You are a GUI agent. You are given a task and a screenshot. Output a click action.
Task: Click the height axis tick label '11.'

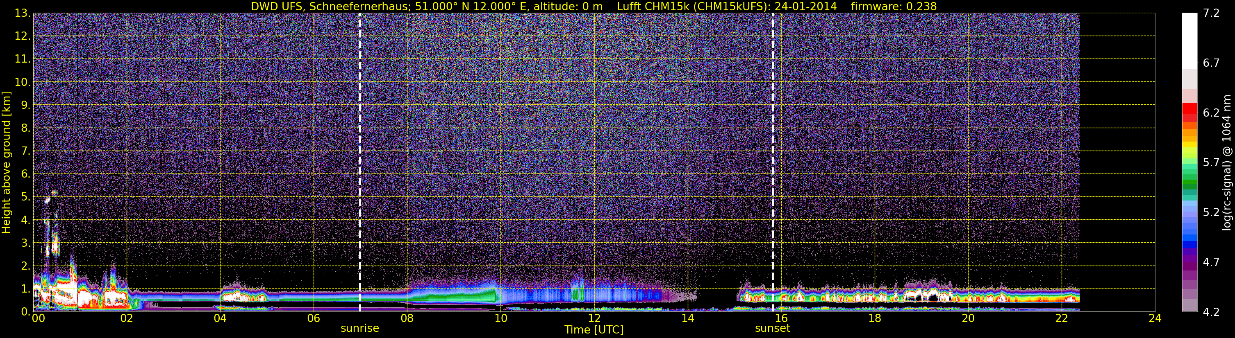pos(22,59)
